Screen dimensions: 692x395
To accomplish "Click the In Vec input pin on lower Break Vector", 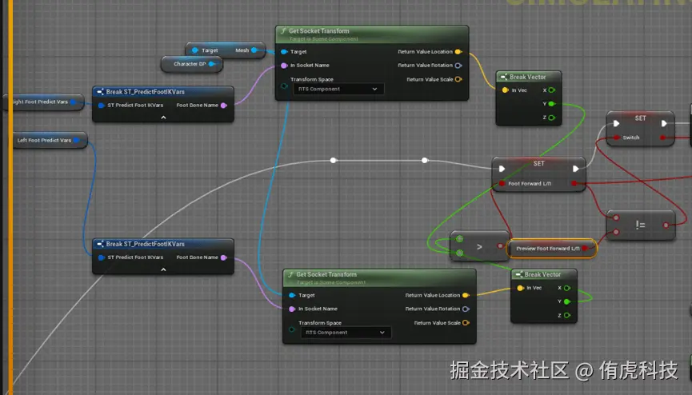I will click(x=520, y=288).
